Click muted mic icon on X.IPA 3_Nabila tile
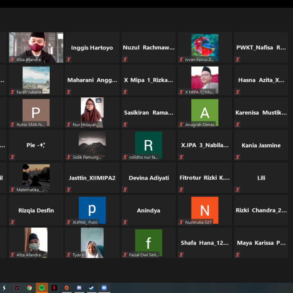This screenshot has width=293, height=293. click(x=181, y=157)
